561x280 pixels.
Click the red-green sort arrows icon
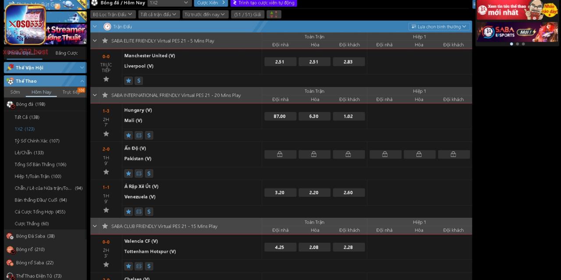pyautogui.click(x=273, y=14)
